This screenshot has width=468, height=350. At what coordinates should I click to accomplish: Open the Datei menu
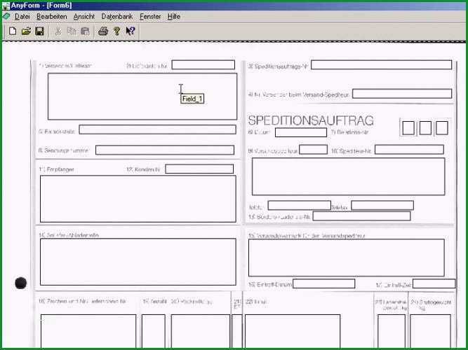point(22,17)
